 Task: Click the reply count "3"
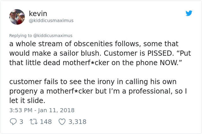[x=21, y=122]
